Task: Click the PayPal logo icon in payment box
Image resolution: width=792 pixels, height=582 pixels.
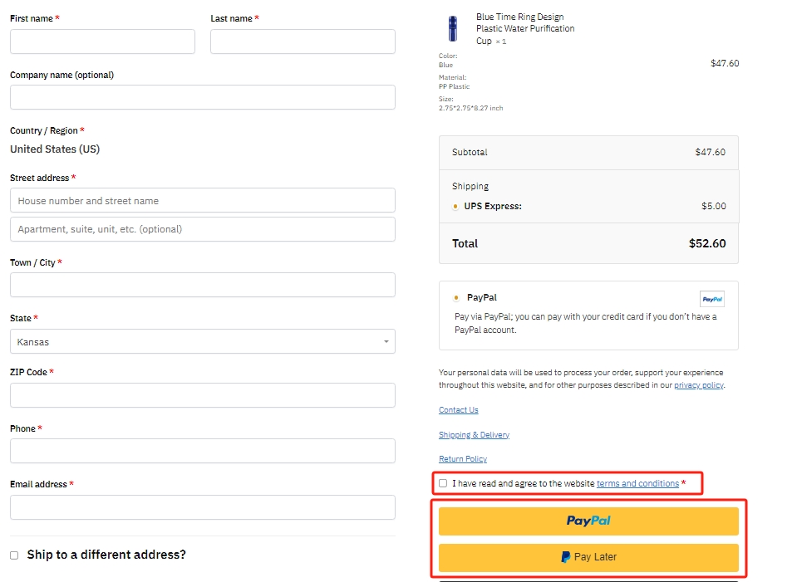Action: click(712, 299)
